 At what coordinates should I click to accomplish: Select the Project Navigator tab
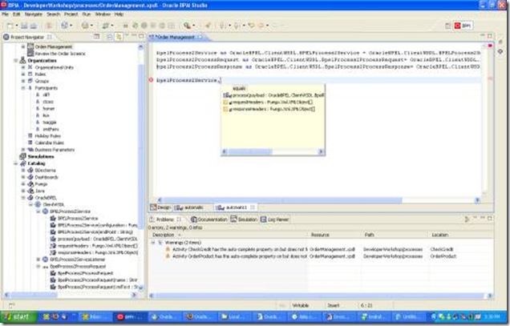(27, 37)
